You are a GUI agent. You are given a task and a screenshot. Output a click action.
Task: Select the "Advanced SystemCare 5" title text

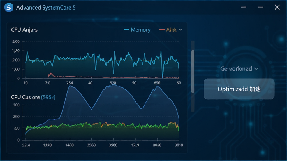coord(46,8)
